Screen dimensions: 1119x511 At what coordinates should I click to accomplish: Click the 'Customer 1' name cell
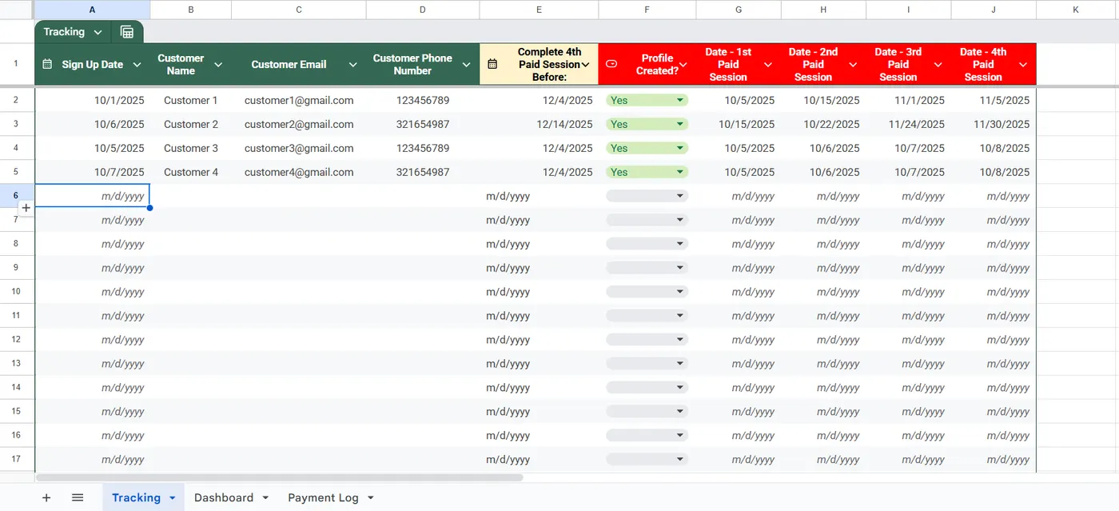click(191, 100)
